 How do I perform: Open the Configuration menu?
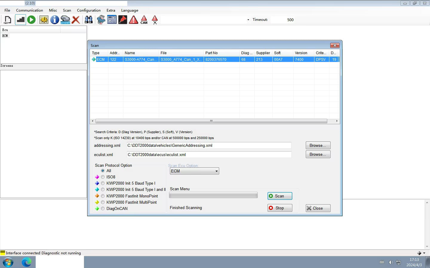pos(89,10)
